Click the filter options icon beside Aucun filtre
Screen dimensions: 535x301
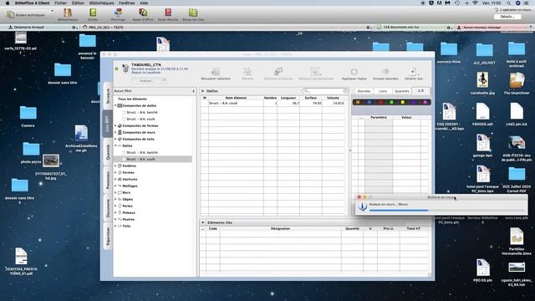coord(193,91)
